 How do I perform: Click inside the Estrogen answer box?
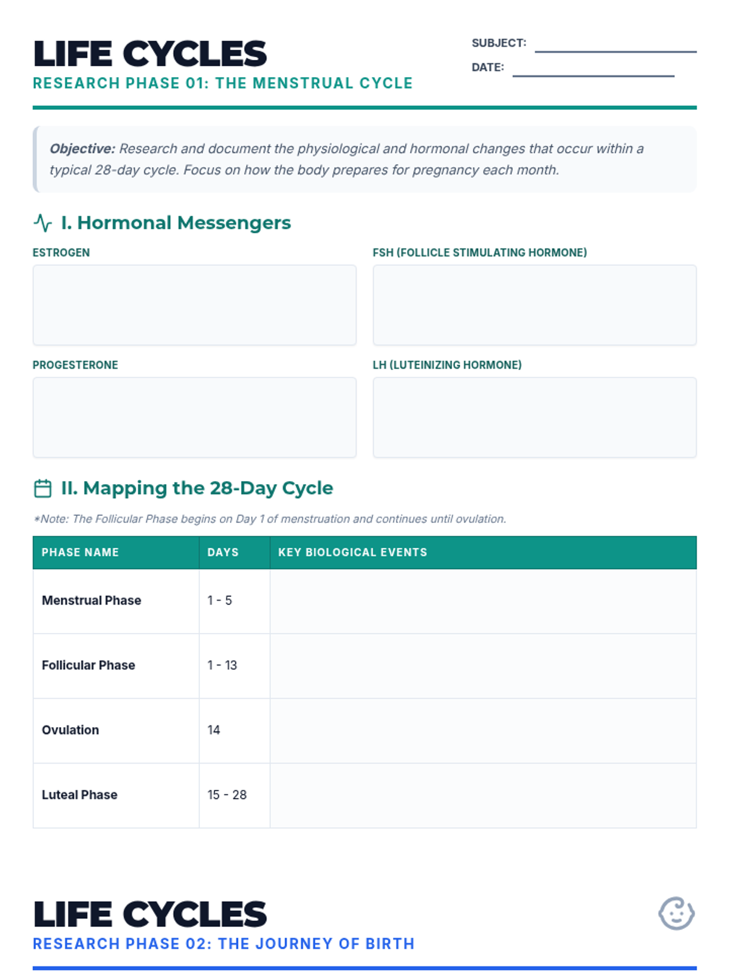(194, 305)
